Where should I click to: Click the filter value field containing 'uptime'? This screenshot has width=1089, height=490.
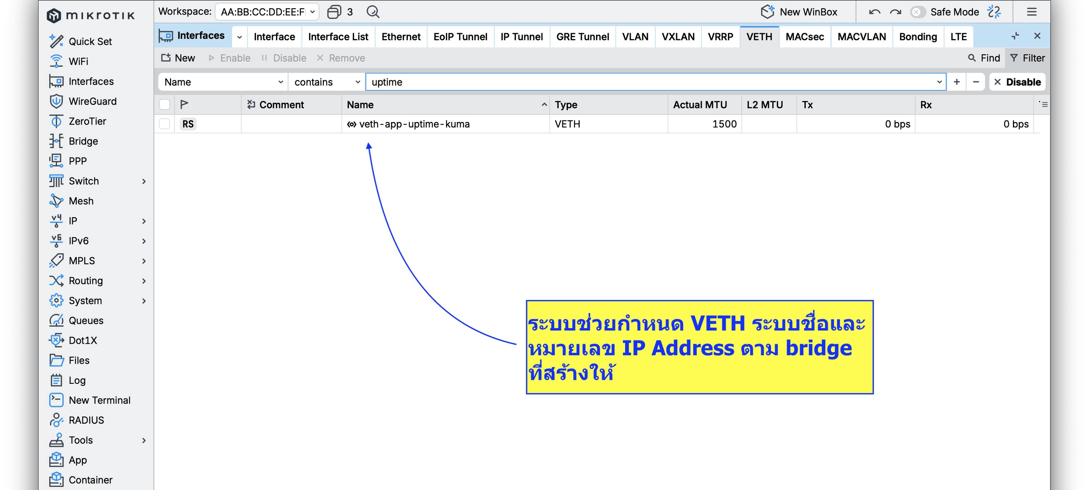[656, 82]
